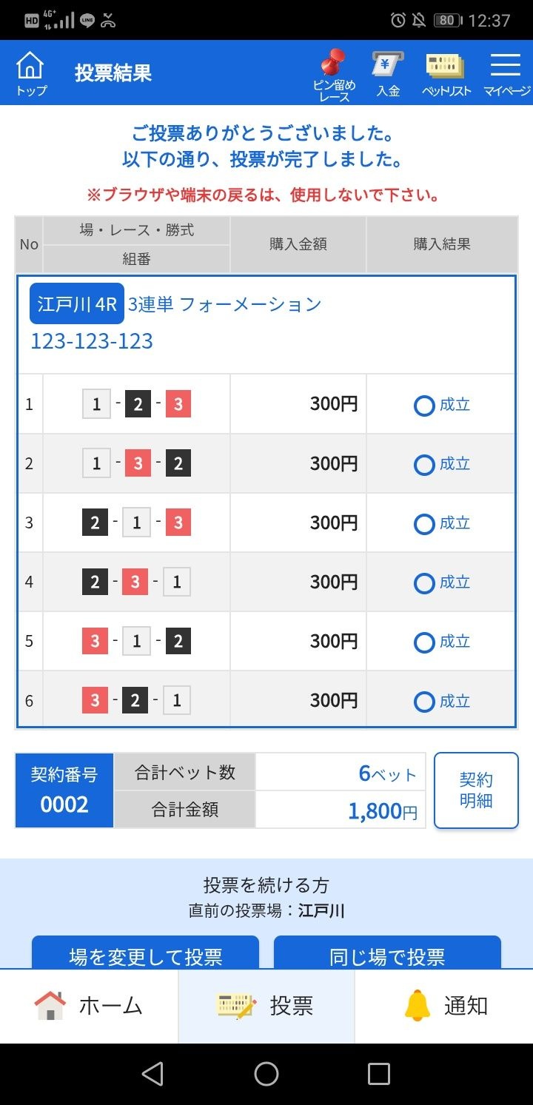533x1105 pixels.
Task: Switch to the 通知 bottom tab
Action: (444, 1006)
